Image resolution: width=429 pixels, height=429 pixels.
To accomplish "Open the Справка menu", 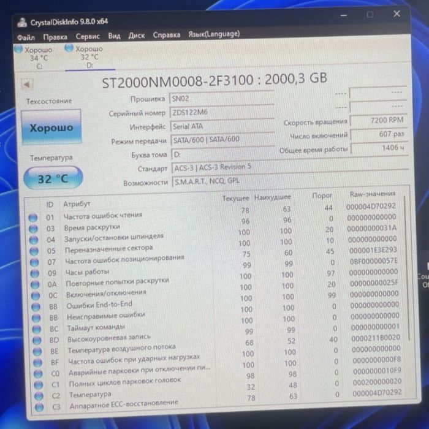I will pyautogui.click(x=166, y=35).
